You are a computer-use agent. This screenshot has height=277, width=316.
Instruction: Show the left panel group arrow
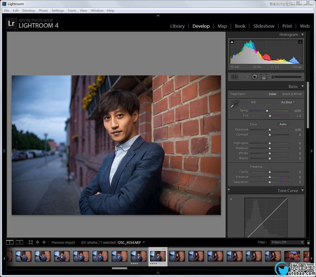tap(4, 151)
